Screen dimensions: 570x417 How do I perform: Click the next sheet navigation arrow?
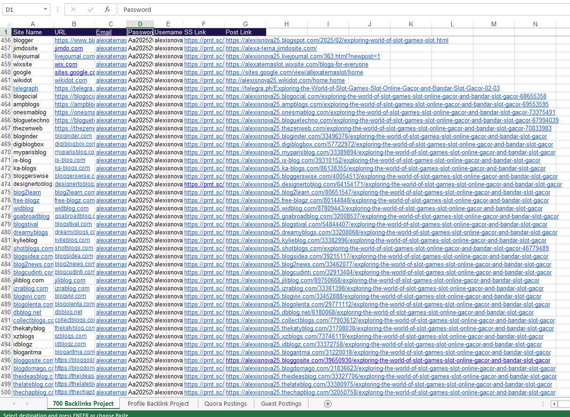26,404
